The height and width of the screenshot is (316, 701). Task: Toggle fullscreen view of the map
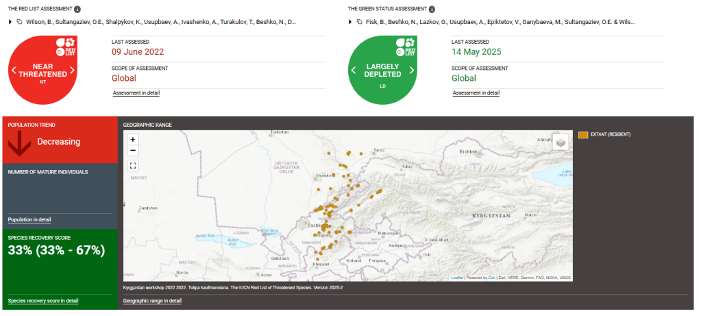tap(133, 165)
